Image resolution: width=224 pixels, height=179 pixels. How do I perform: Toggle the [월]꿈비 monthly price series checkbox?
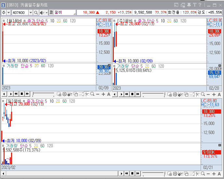[4, 21]
